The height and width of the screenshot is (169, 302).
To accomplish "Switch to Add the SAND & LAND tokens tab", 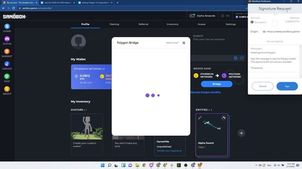I will pos(57,3).
